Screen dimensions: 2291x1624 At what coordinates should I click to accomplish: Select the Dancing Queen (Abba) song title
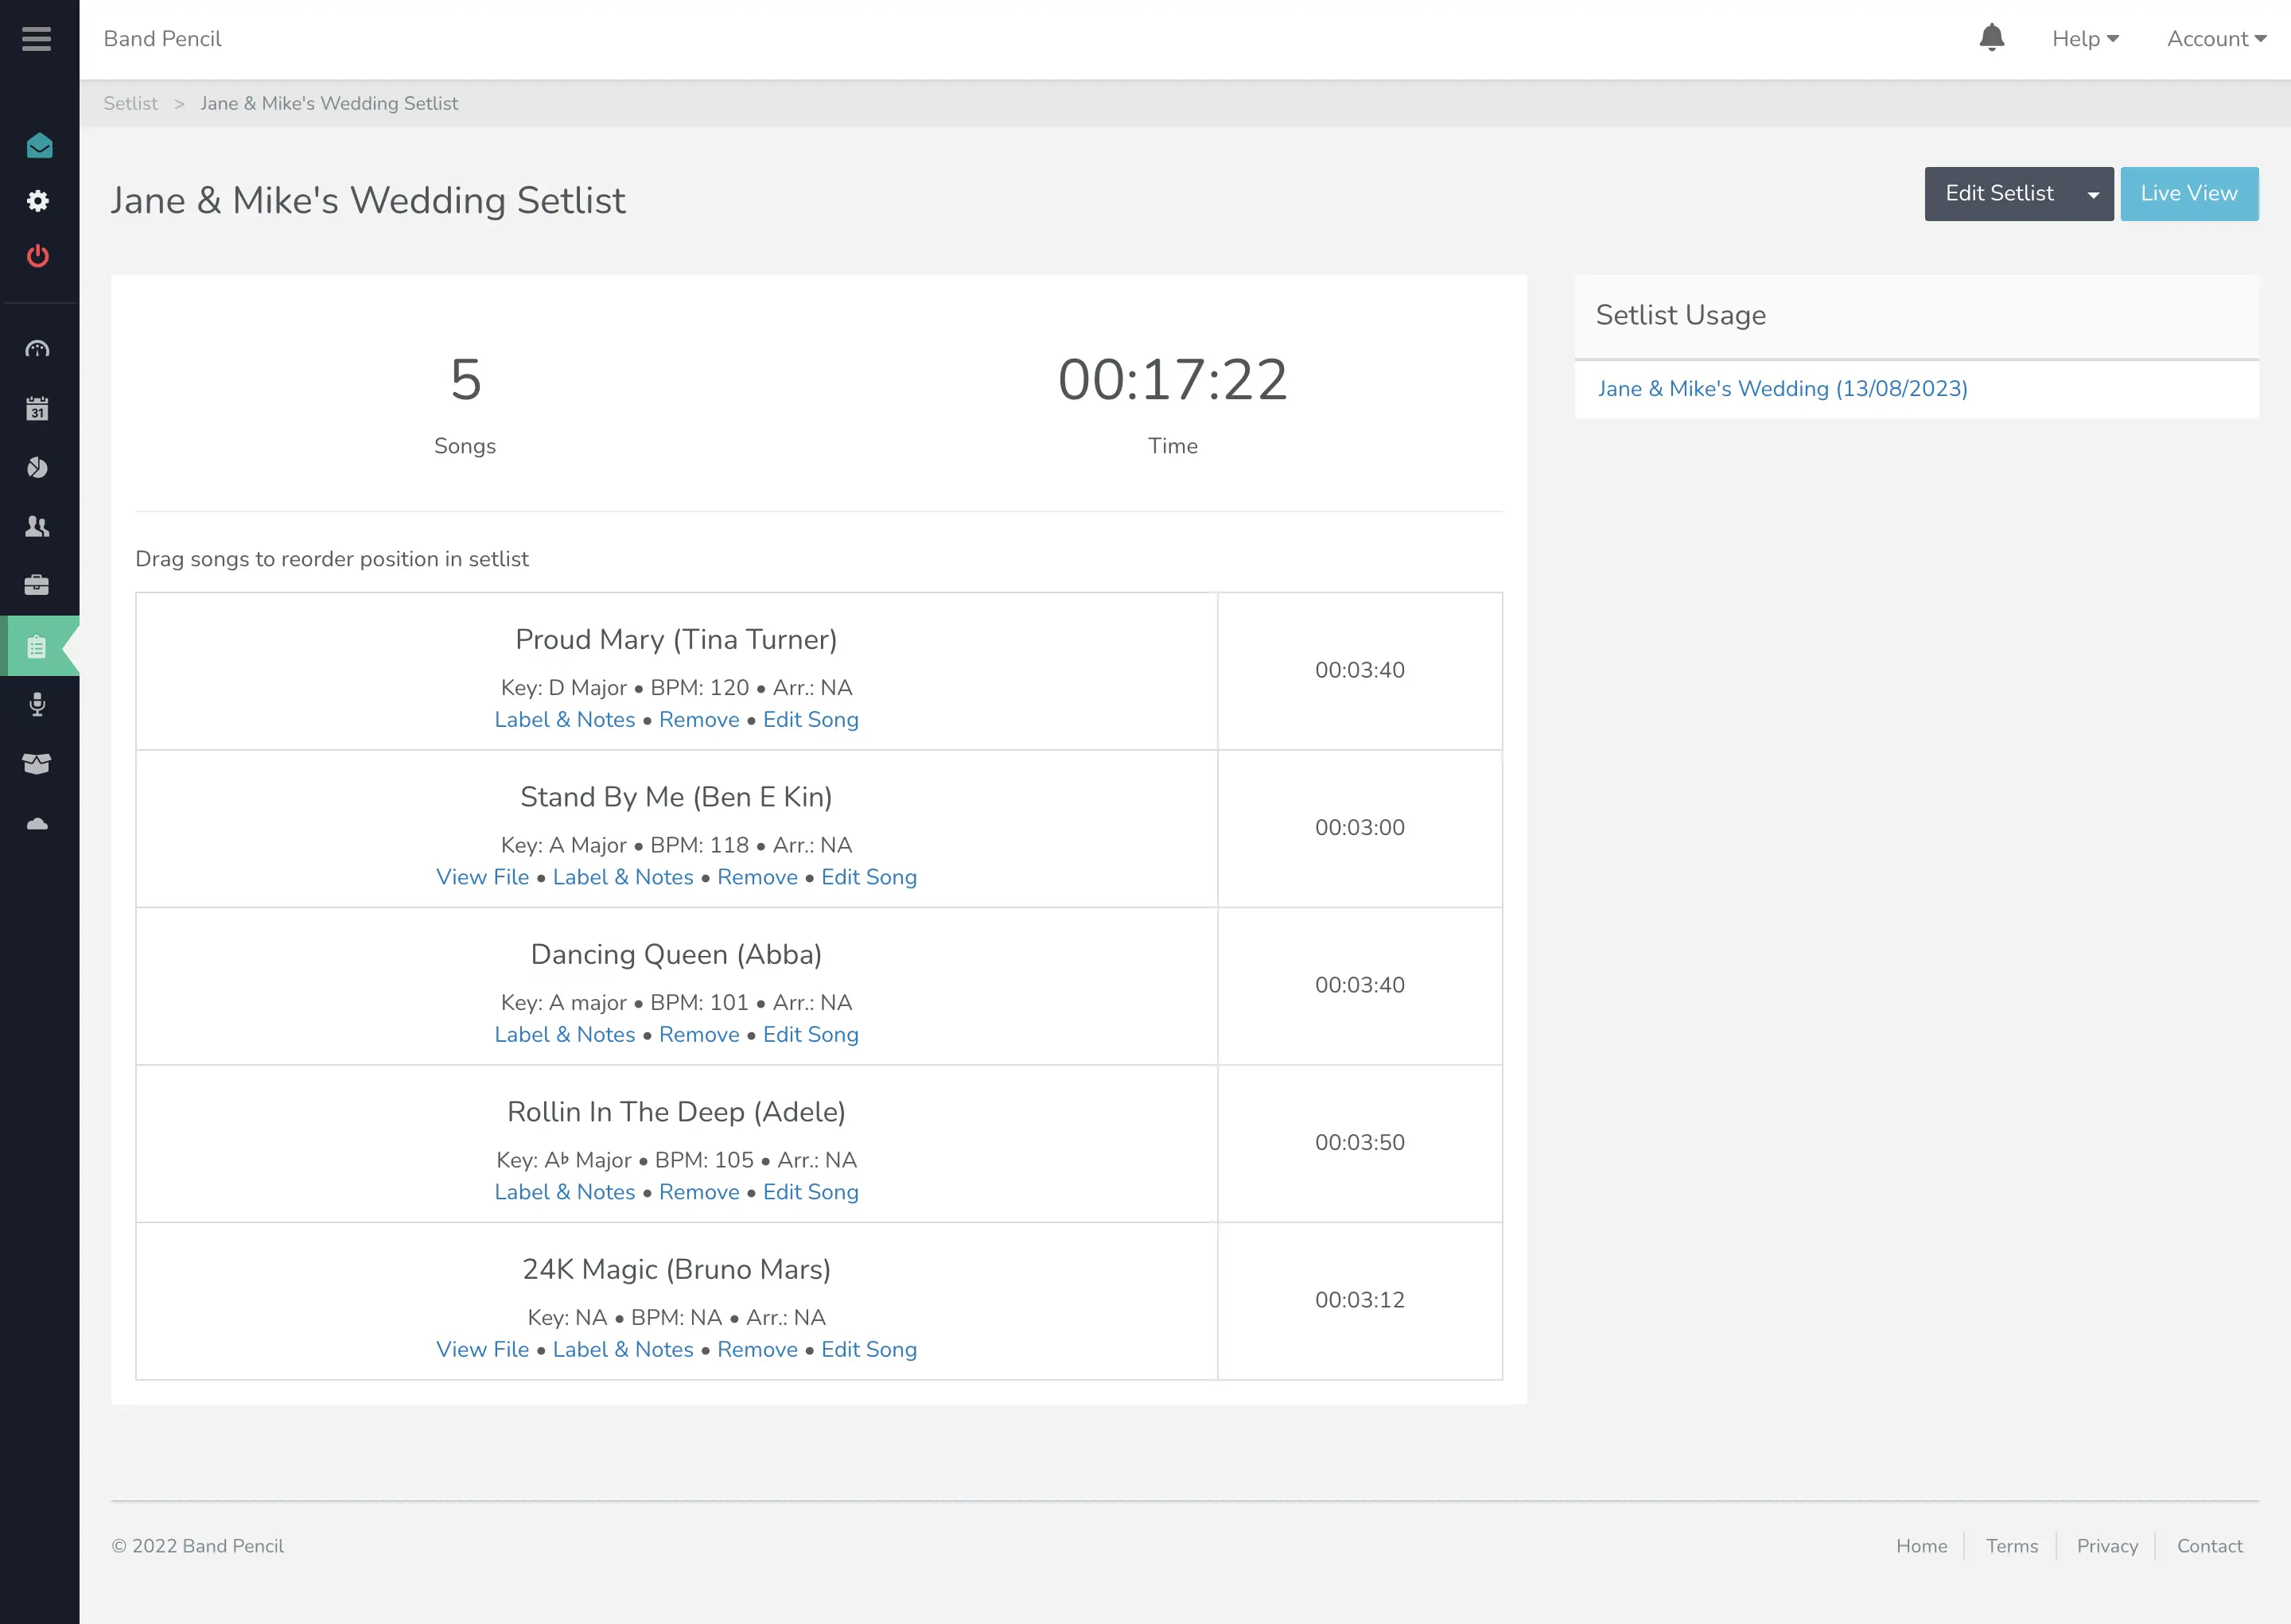coord(676,955)
